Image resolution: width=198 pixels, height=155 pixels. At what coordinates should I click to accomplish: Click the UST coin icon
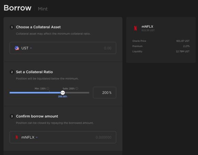pyautogui.click(x=17, y=48)
